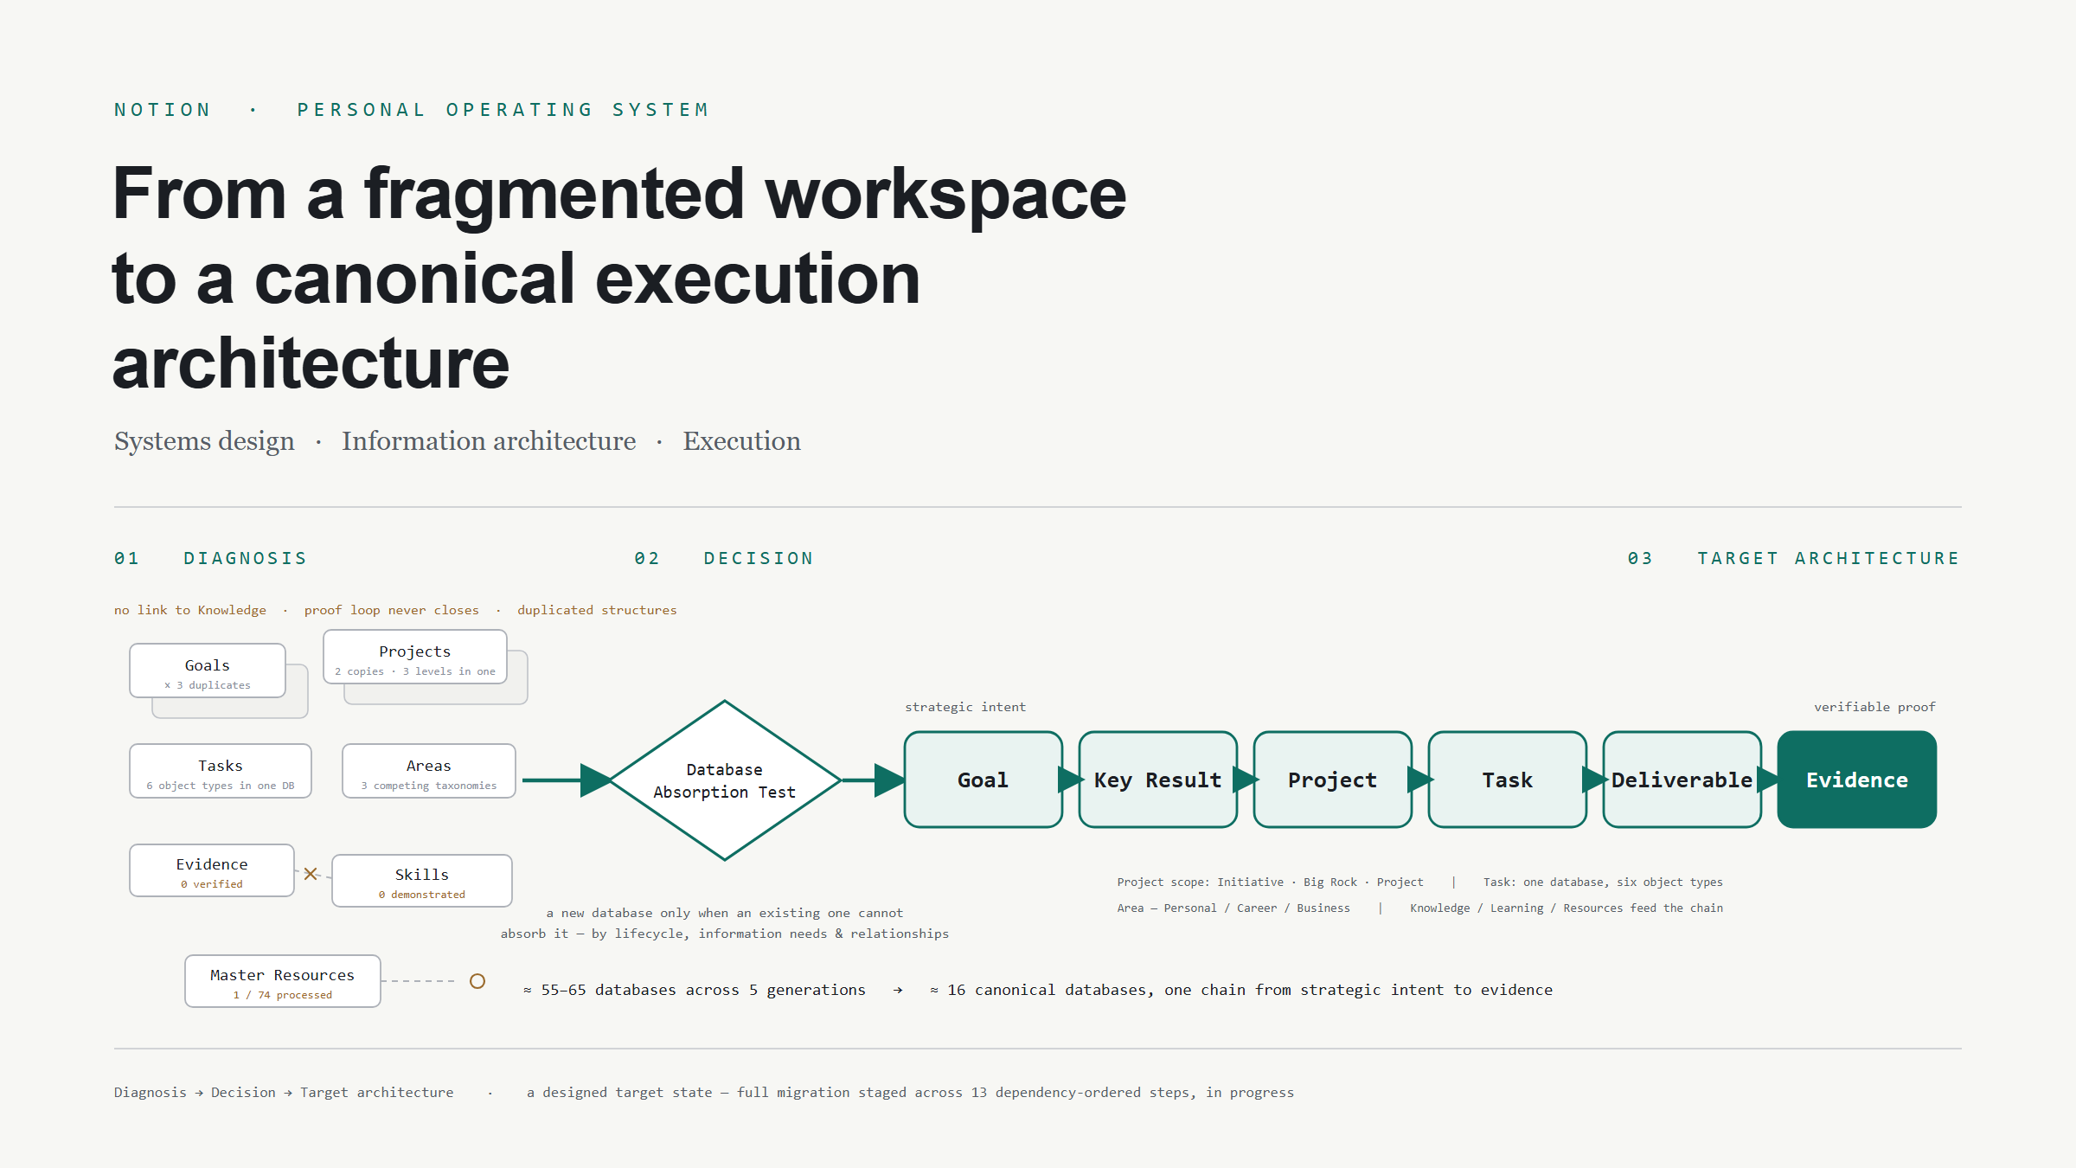Click '≈ 16 canonical databases' summary text
This screenshot has width=2076, height=1168.
tap(1241, 990)
